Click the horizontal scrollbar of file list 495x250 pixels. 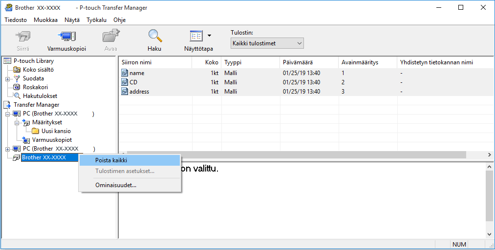[x=296, y=154]
